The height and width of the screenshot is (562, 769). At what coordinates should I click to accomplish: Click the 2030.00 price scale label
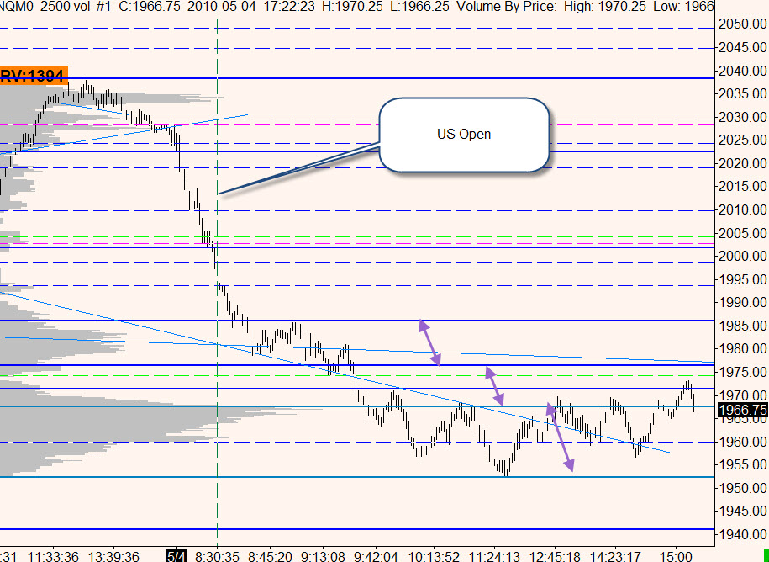pyautogui.click(x=741, y=117)
